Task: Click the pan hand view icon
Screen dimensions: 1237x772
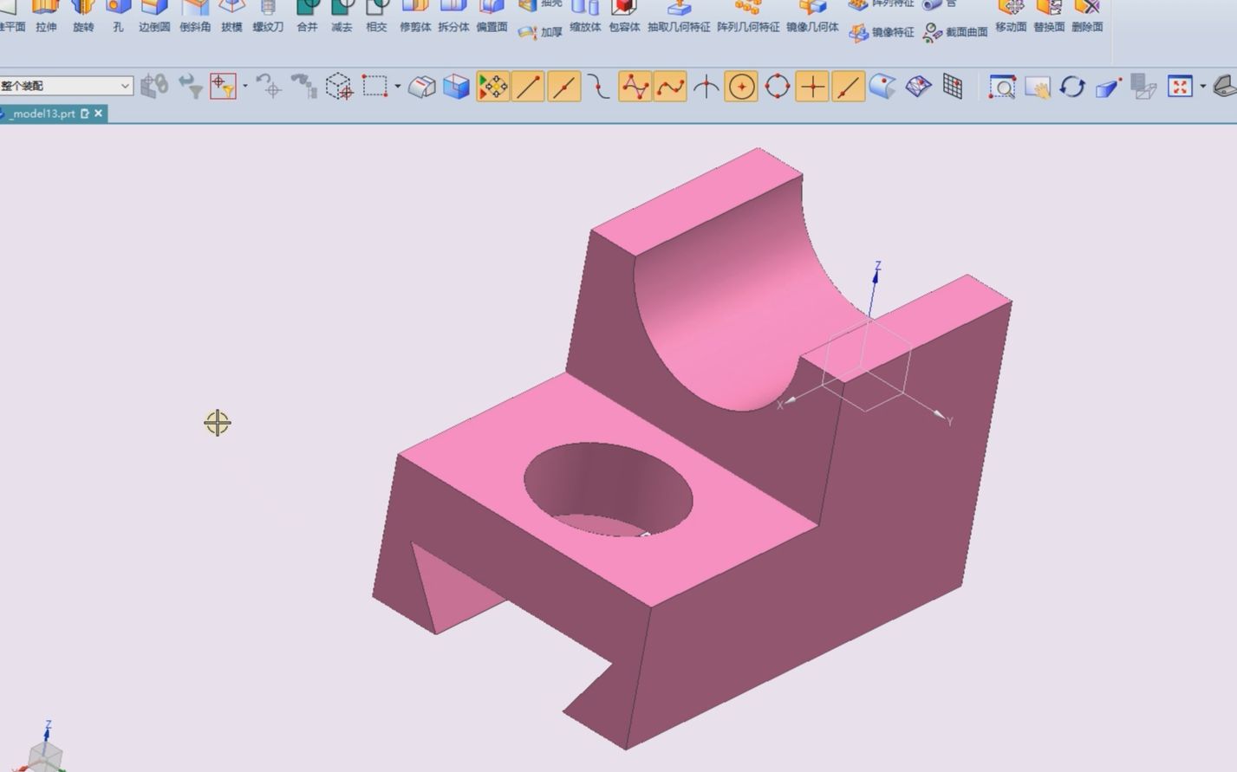Action: click(x=1038, y=87)
